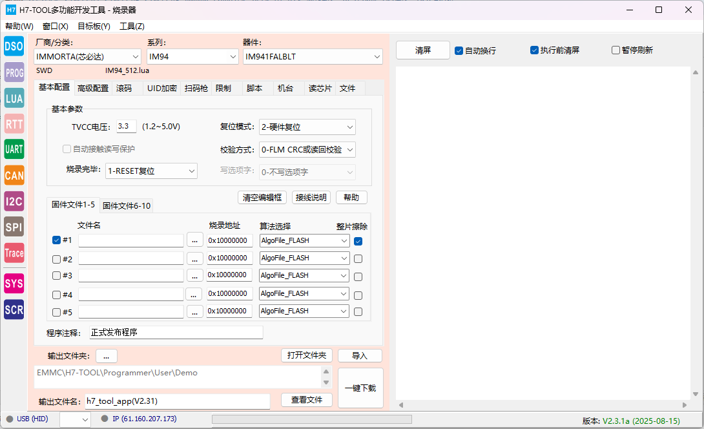
Task: Click the file #1 烧录地址 field
Action: tap(229, 240)
